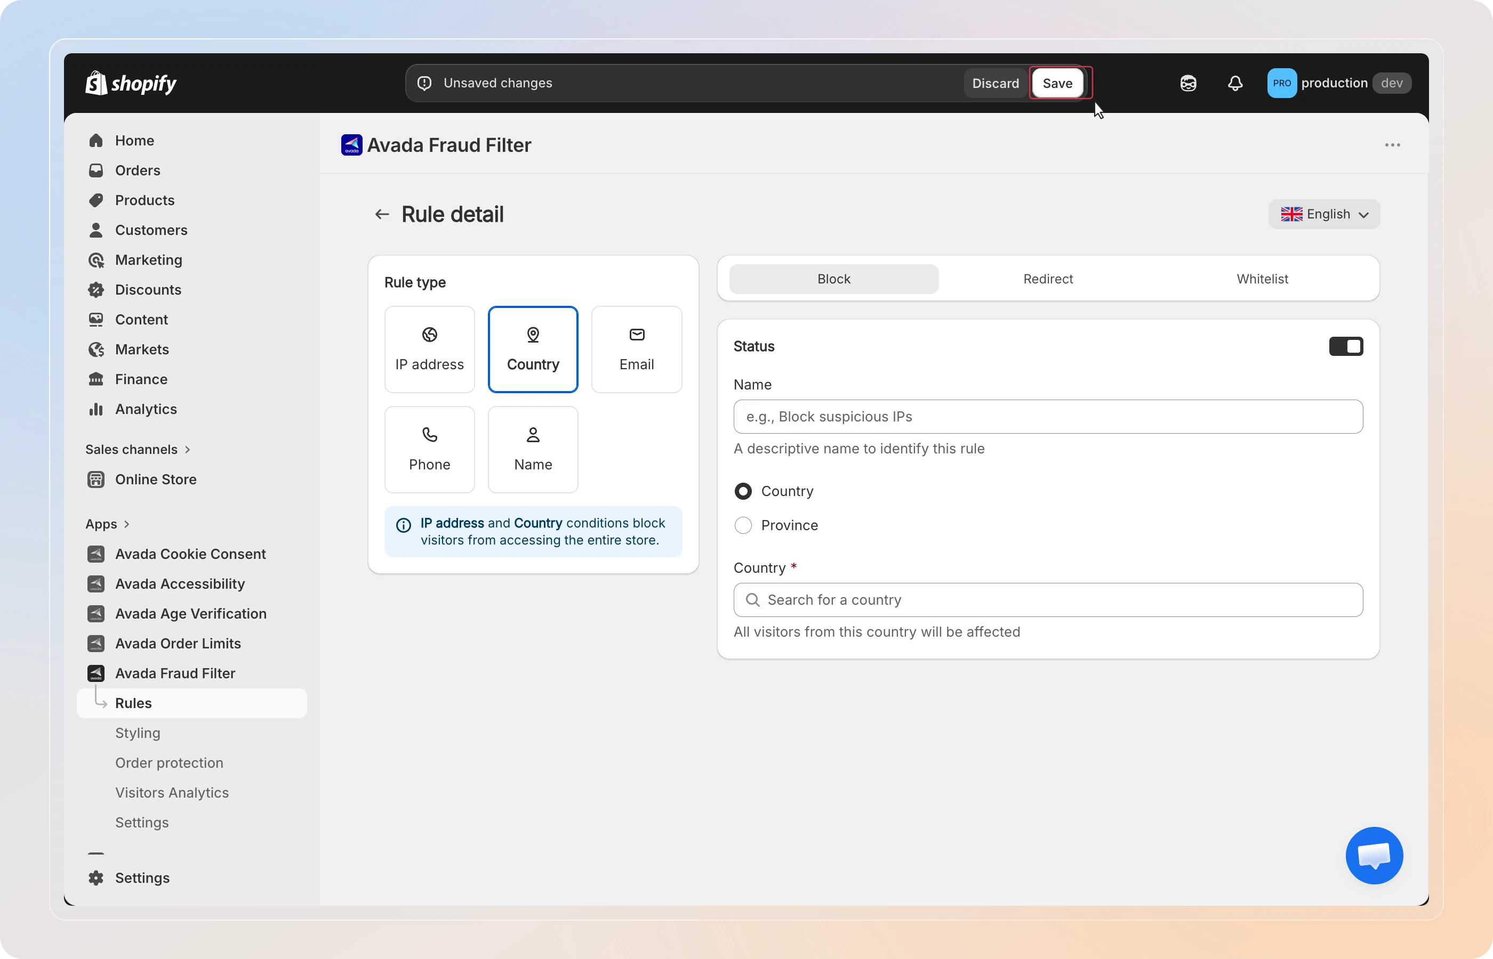The image size is (1493, 959).
Task: Open Order protection in the sidebar
Action: (169, 763)
